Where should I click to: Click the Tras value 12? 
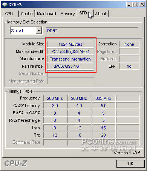coord(79,128)
